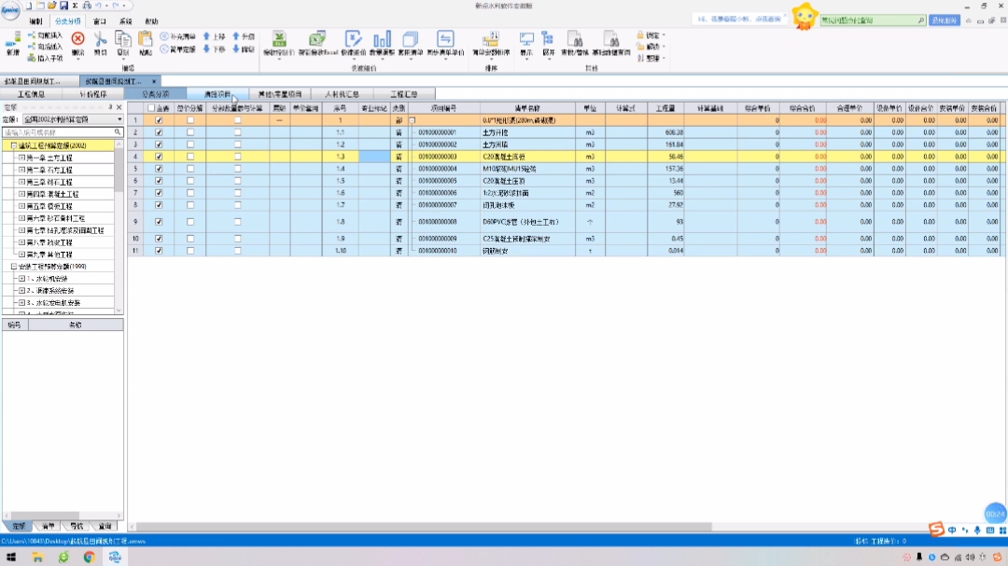The width and height of the screenshot is (1008, 566).
Task: Check the second-column checkbox in row 4
Action: 190,157
